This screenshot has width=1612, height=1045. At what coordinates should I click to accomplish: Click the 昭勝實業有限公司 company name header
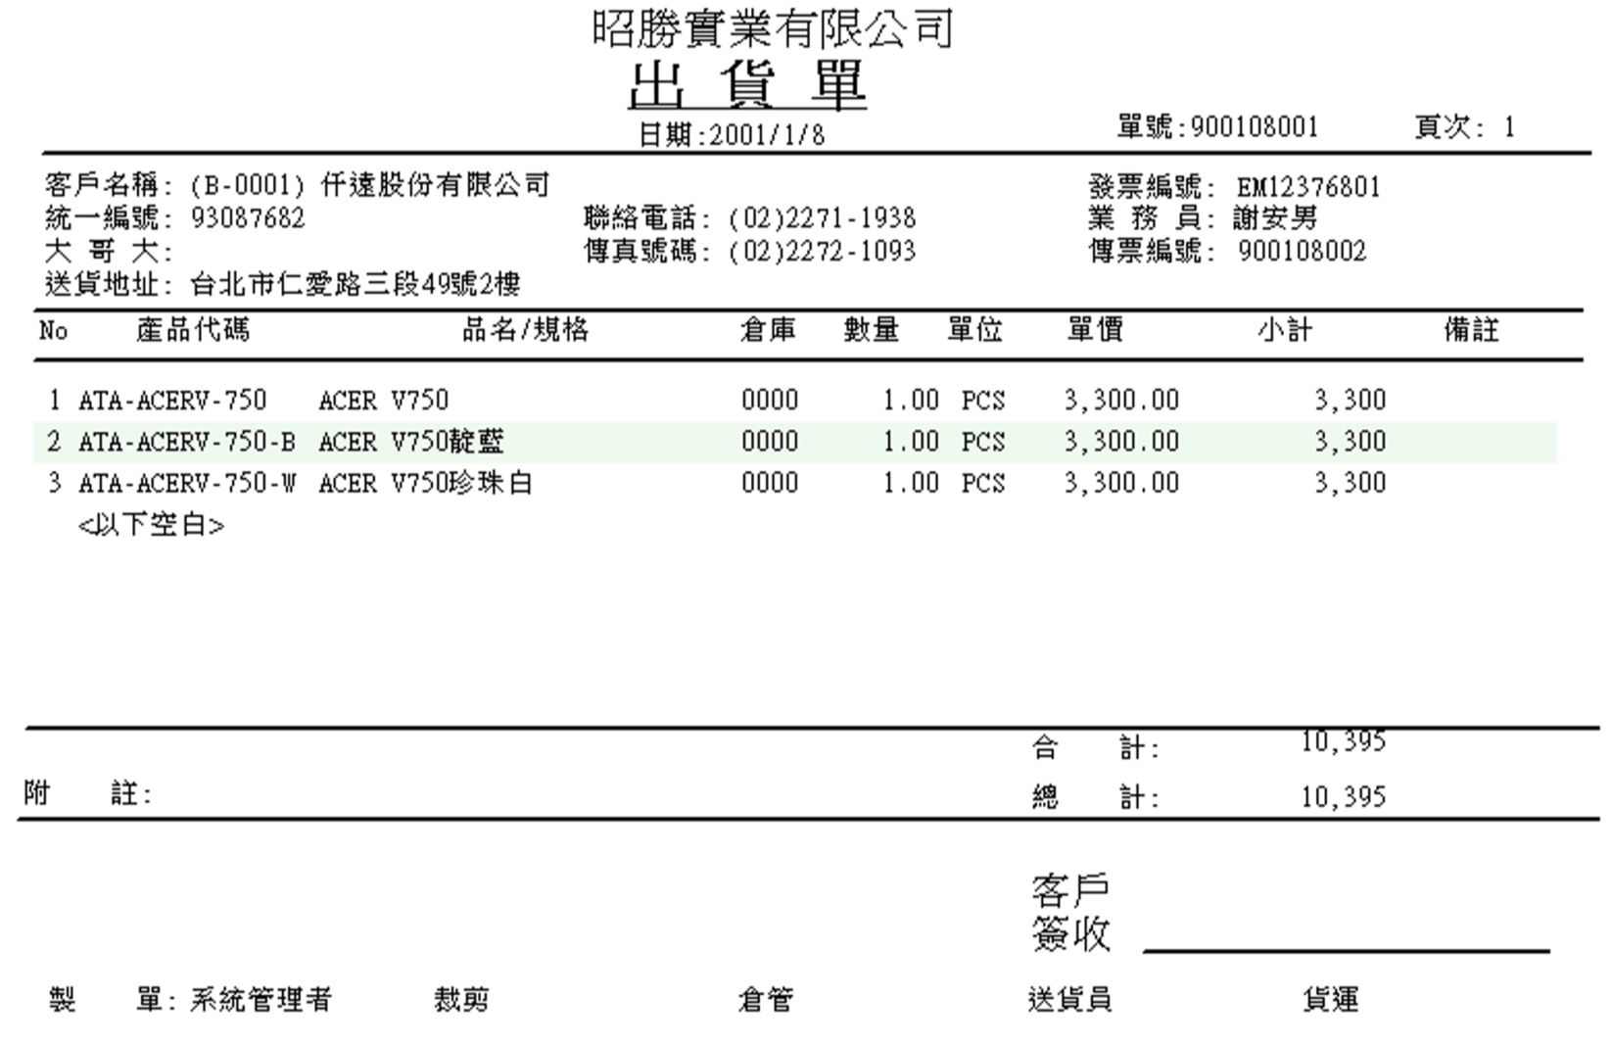pos(772,28)
